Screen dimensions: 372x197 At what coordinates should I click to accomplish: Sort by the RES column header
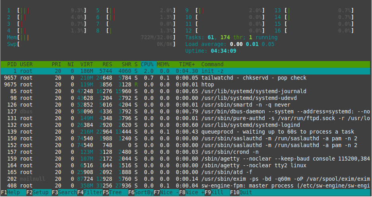click(107, 64)
